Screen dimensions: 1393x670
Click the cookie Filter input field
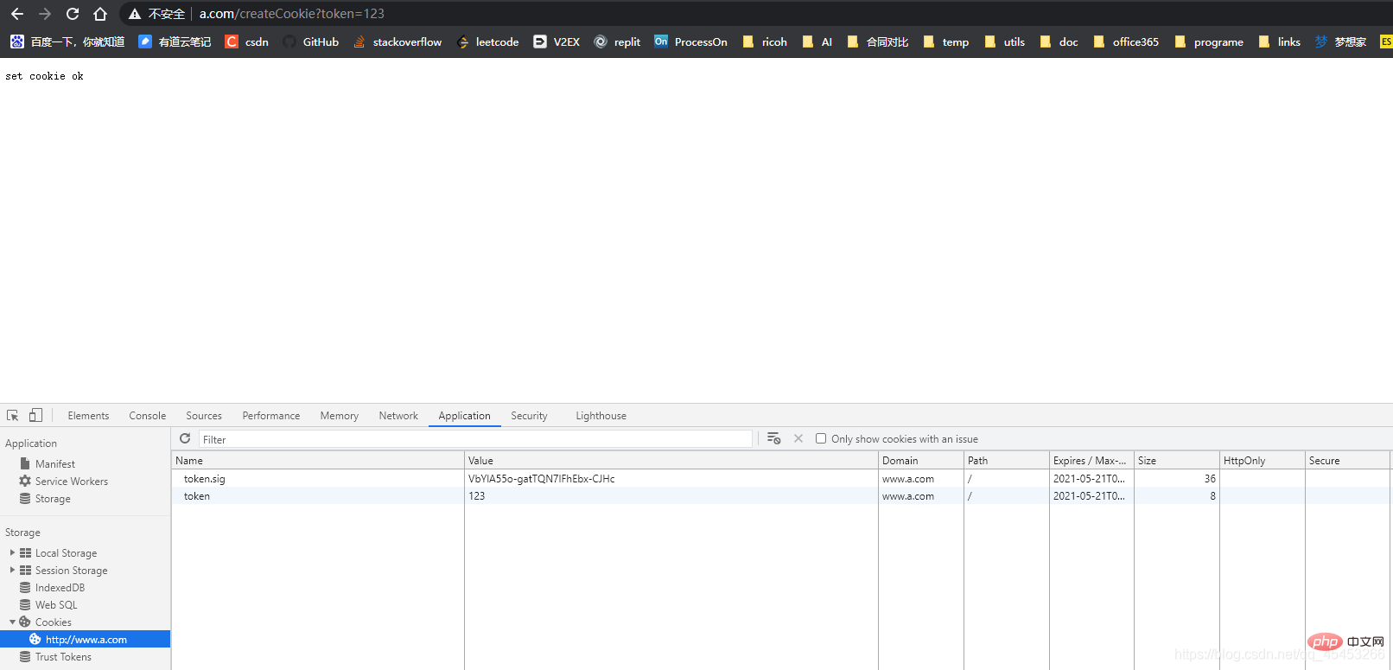[x=475, y=439]
